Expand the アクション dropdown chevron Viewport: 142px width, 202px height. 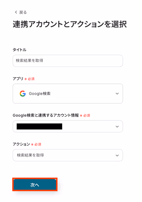117,155
